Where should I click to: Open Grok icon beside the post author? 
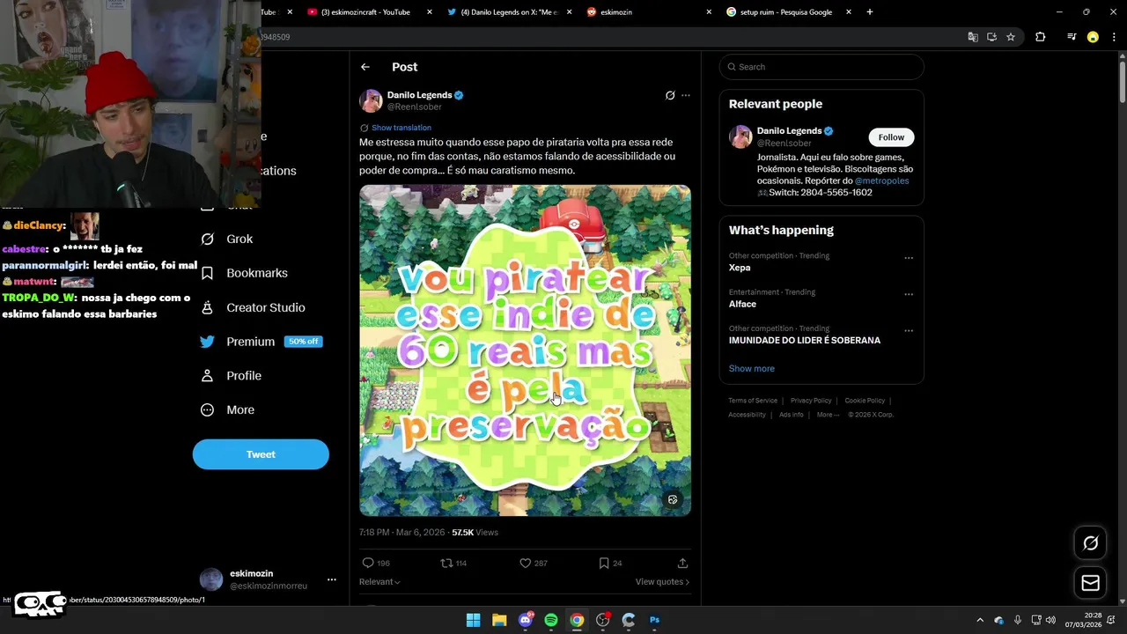pos(670,95)
